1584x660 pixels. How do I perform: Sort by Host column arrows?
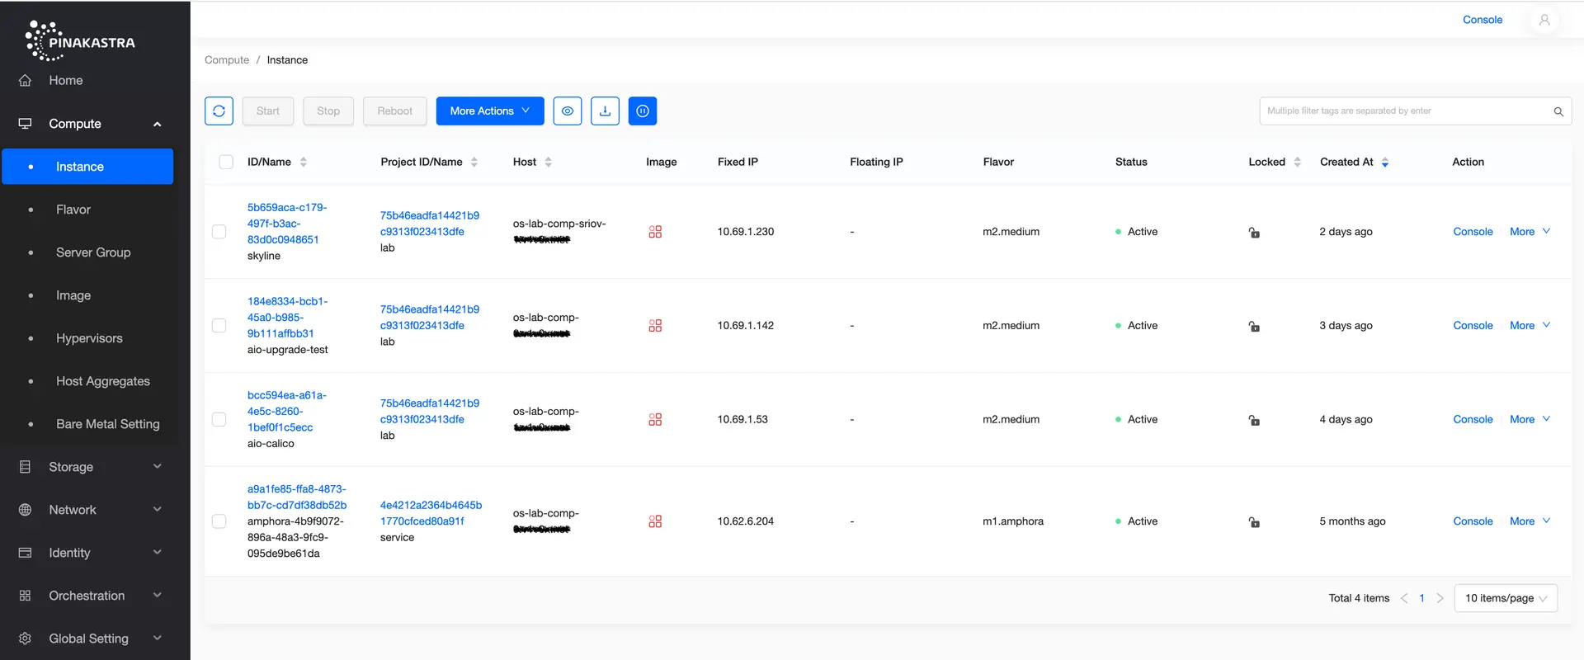point(549,162)
